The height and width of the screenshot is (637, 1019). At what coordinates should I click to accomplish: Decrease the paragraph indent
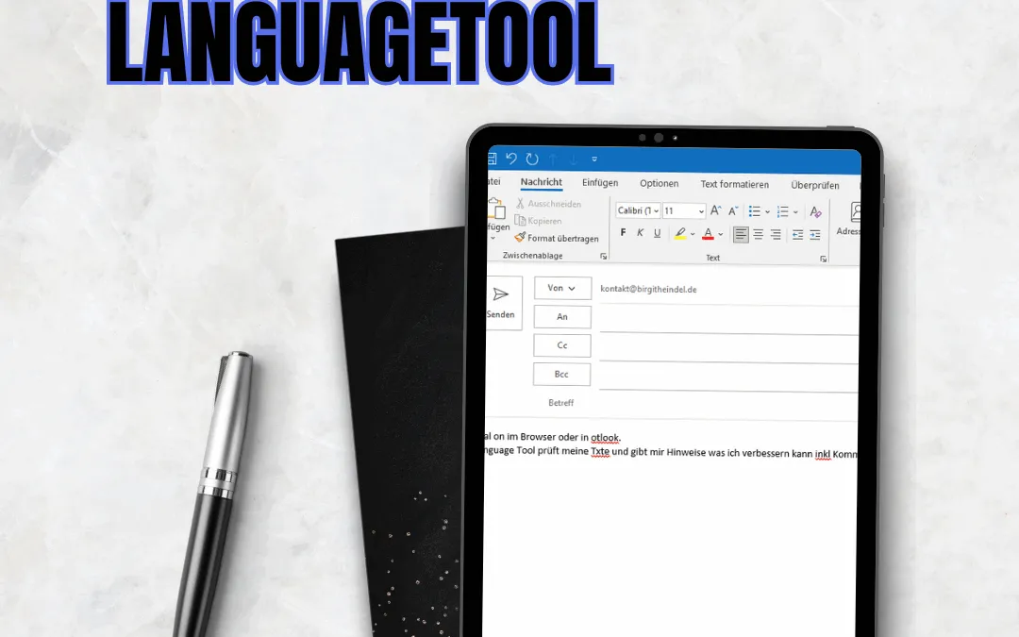point(797,235)
